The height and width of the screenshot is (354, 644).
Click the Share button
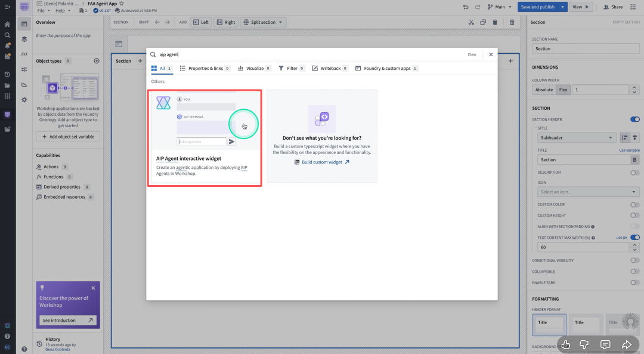613,7
